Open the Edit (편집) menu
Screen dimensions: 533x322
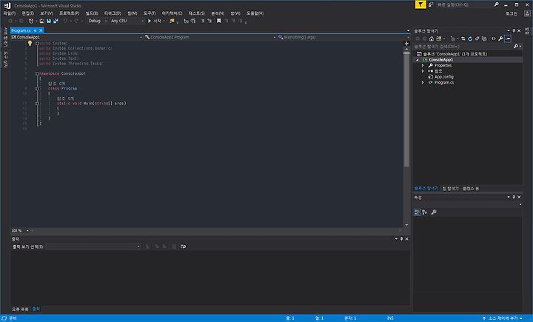28,13
